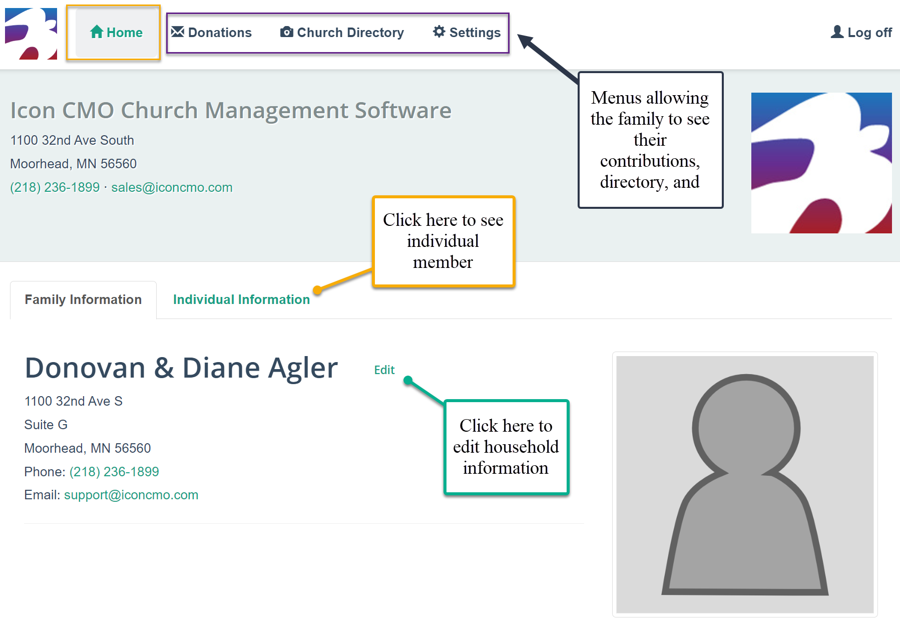Open the Home menu item
This screenshot has width=900, height=627.
click(116, 33)
